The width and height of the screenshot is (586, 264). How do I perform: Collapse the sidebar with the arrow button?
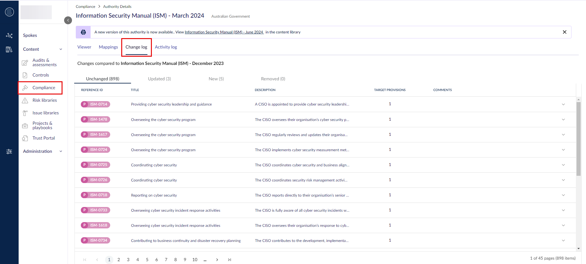click(x=68, y=20)
